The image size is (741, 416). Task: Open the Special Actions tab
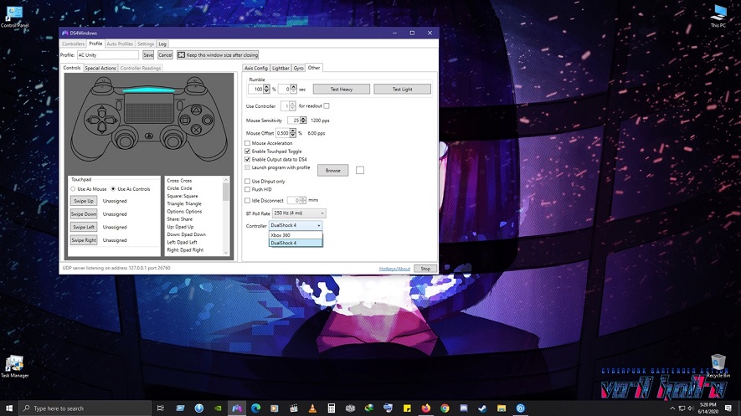pos(100,68)
